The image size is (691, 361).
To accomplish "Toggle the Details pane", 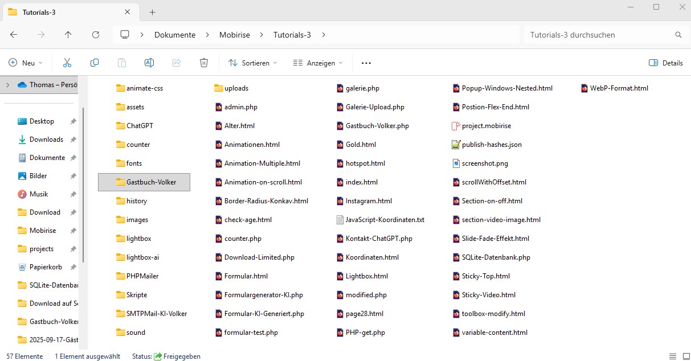I will coord(665,63).
